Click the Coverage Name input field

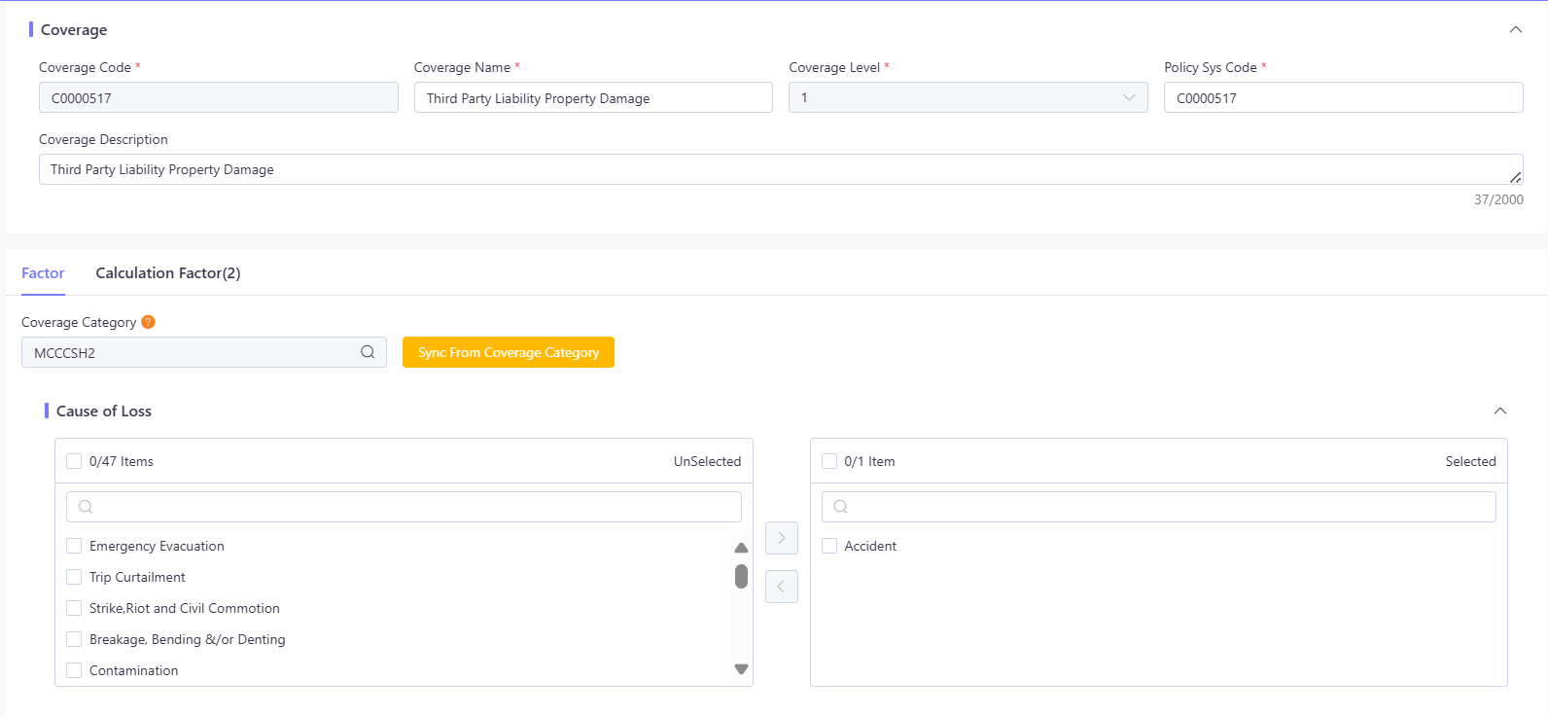[593, 97]
